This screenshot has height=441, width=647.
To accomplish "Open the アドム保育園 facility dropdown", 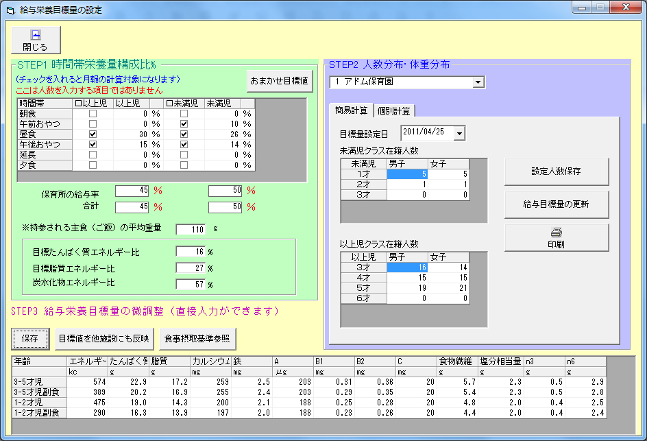I will [478, 82].
